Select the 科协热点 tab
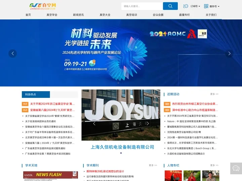The height and width of the screenshot is (181, 242). tap(36, 94)
